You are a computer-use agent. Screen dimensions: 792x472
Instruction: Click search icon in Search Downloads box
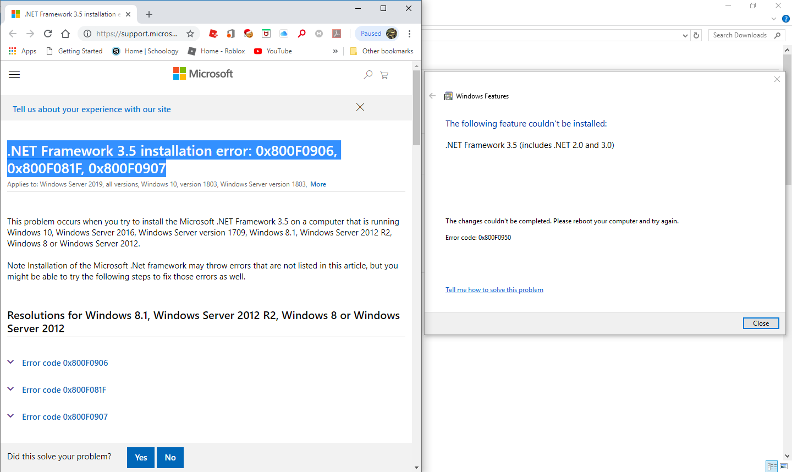point(777,35)
